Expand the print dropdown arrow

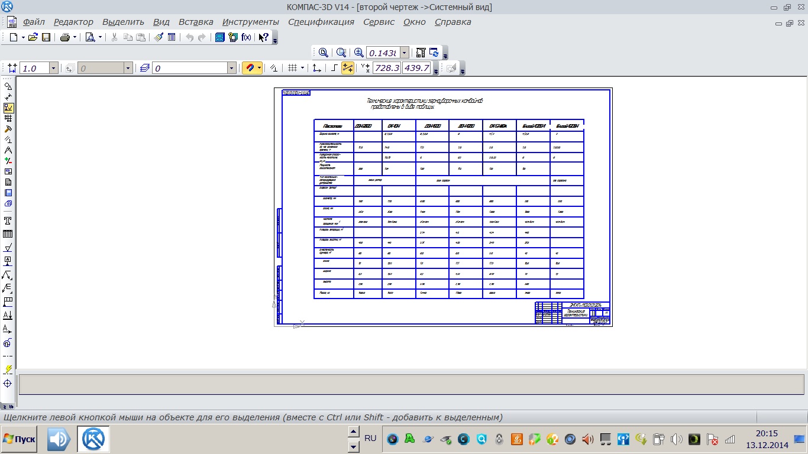[75, 37]
